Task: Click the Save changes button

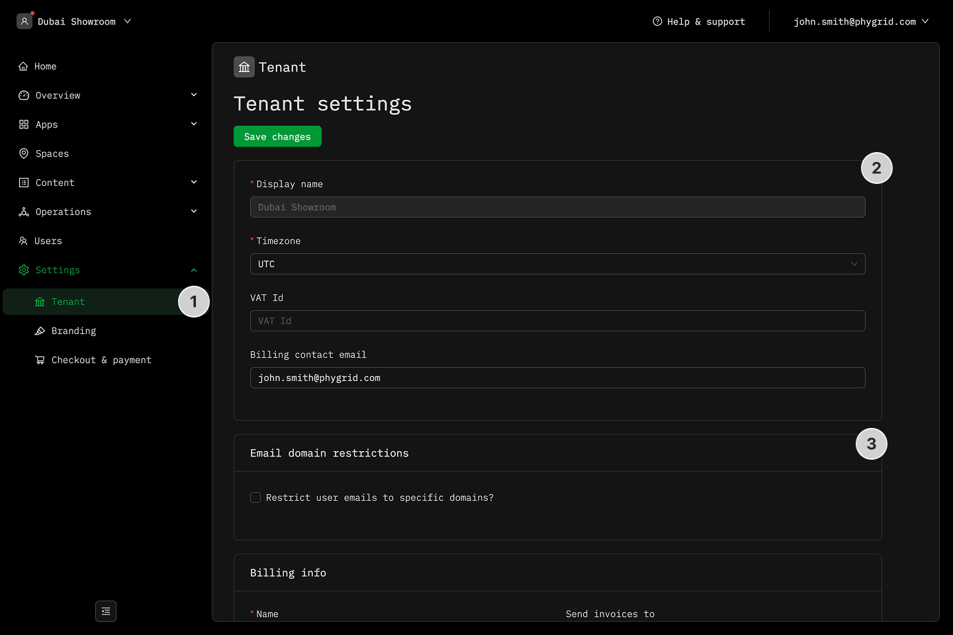Action: pyautogui.click(x=277, y=136)
